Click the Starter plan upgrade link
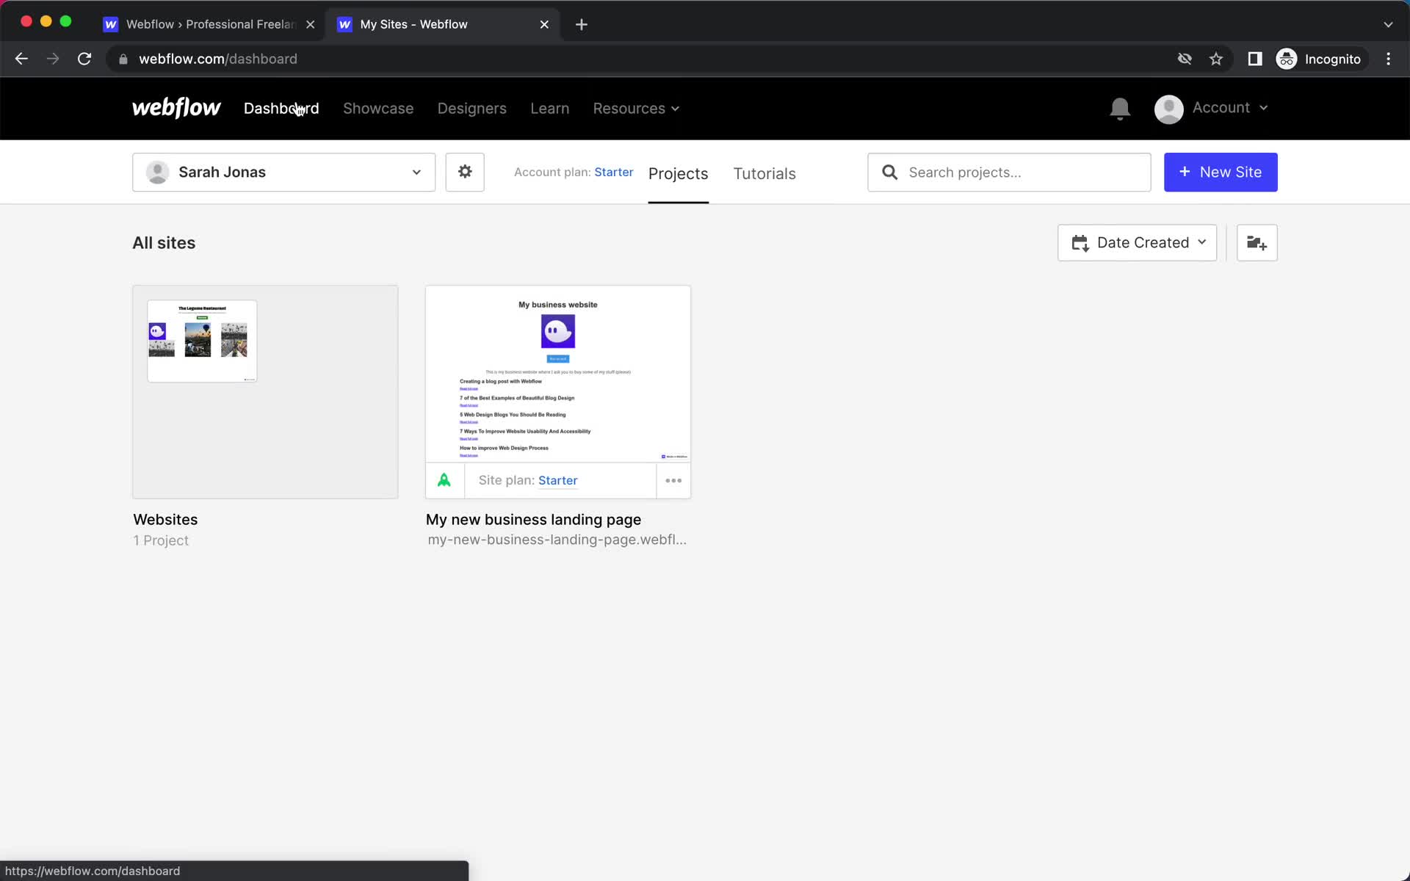The height and width of the screenshot is (881, 1410). click(614, 172)
